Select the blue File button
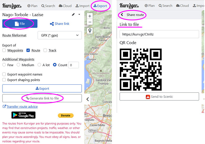 tap(20, 24)
